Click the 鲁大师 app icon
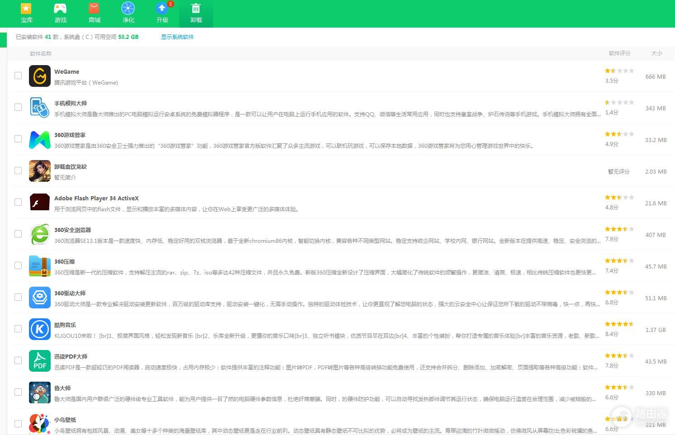675x435 pixels. 40,392
